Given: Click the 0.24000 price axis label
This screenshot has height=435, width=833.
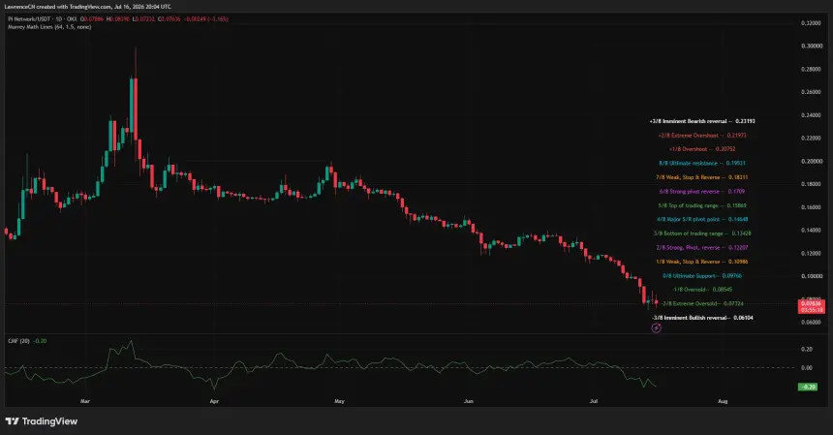Looking at the screenshot, I should click(x=811, y=115).
